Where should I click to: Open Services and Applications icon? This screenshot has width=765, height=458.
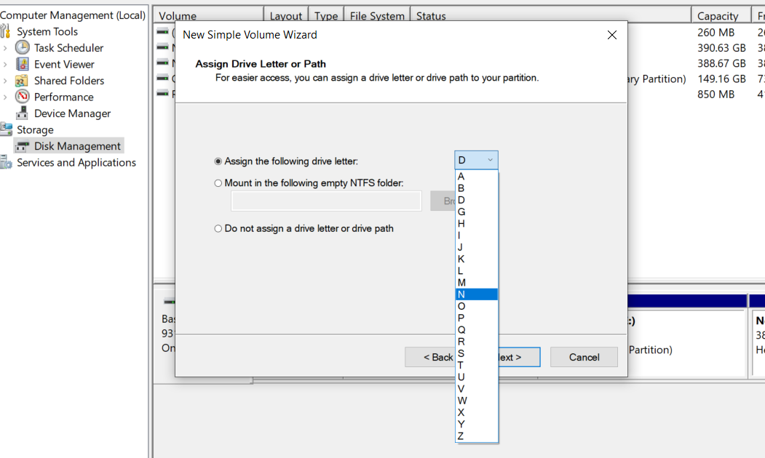[8, 162]
